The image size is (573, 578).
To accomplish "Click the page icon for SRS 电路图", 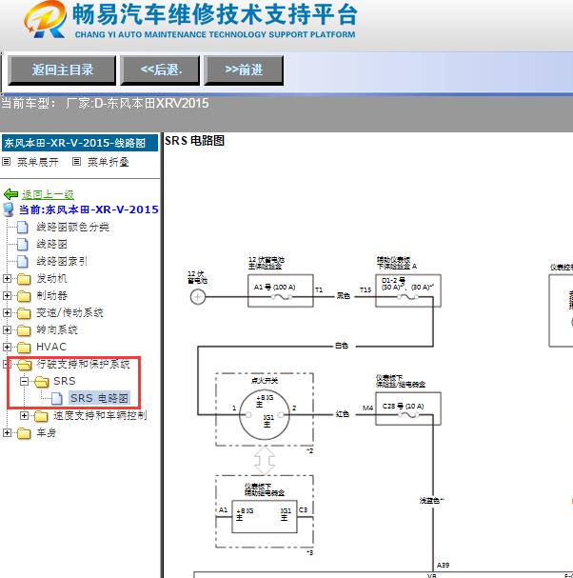I will pyautogui.click(x=57, y=398).
